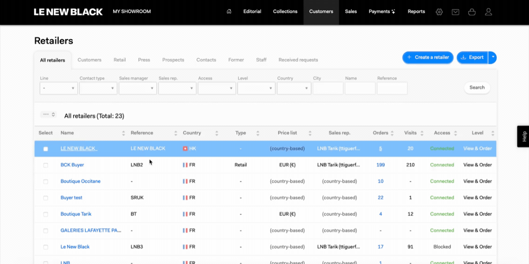Open the Sales menu
Viewport: 529px width, 264px height.
coord(351,12)
